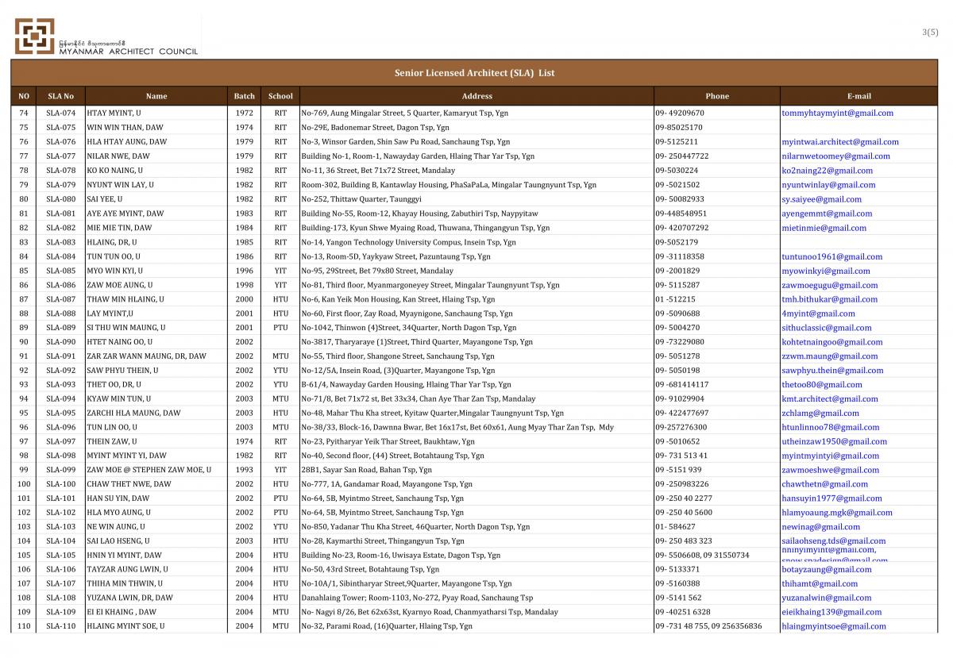Open email link nilarnwetoomey@gmail.com

coord(835,156)
